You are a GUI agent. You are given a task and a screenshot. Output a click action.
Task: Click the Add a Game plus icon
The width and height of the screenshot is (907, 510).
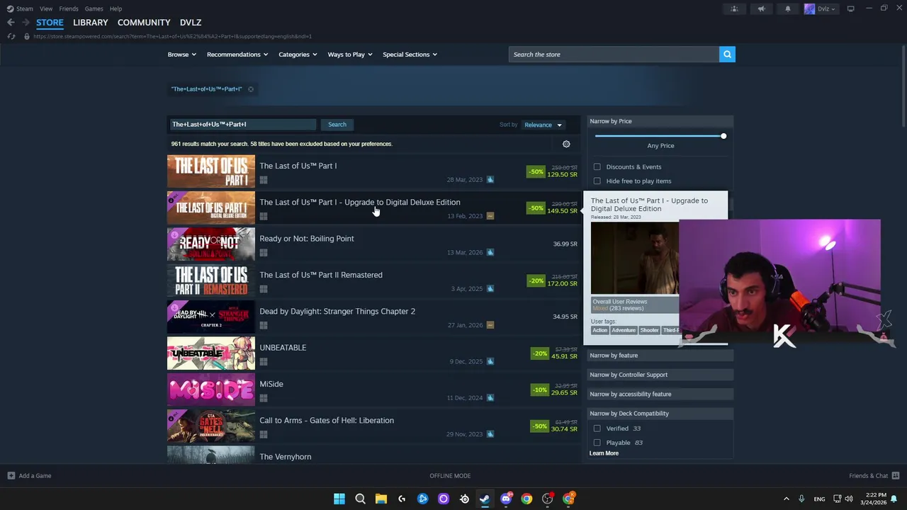[11, 476]
